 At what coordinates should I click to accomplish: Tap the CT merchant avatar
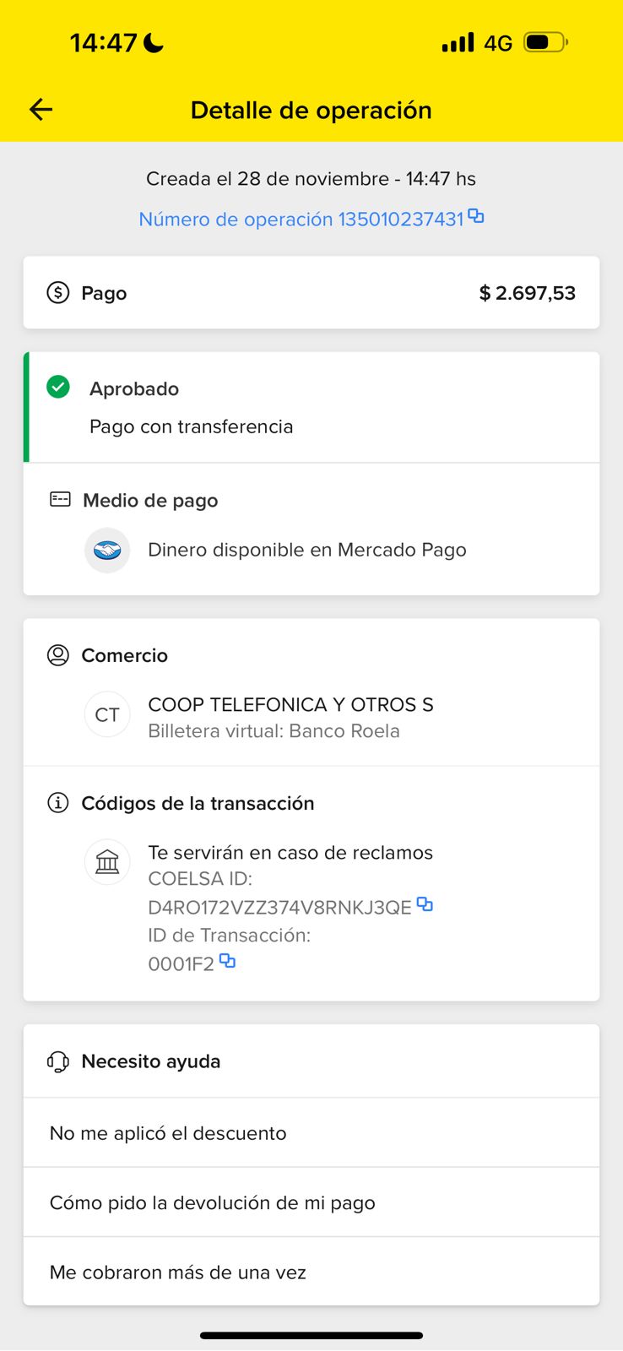107,715
